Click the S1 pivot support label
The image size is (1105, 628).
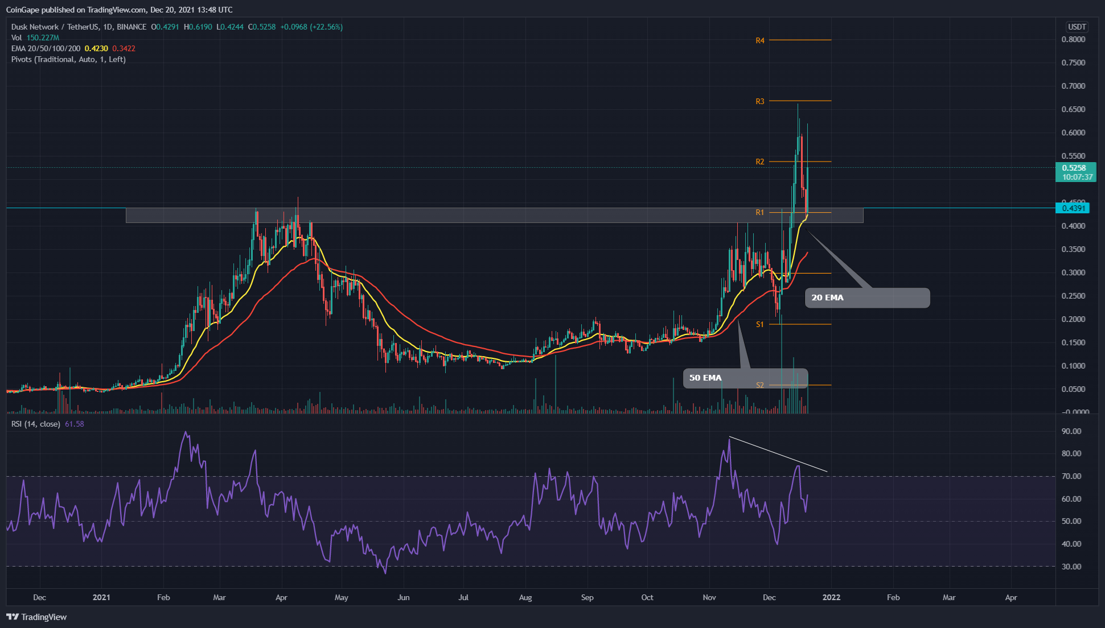[x=760, y=324]
